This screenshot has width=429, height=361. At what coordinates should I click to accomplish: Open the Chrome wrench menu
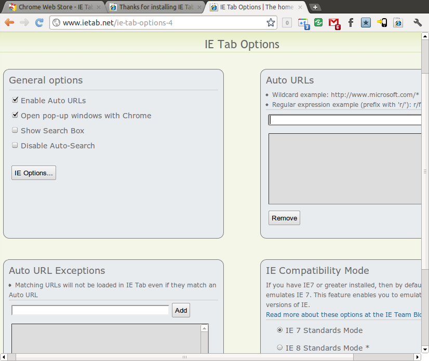418,22
